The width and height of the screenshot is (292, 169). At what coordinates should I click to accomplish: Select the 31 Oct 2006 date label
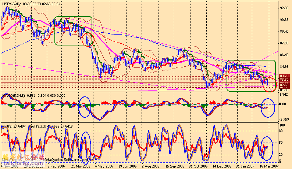(x=198, y=166)
